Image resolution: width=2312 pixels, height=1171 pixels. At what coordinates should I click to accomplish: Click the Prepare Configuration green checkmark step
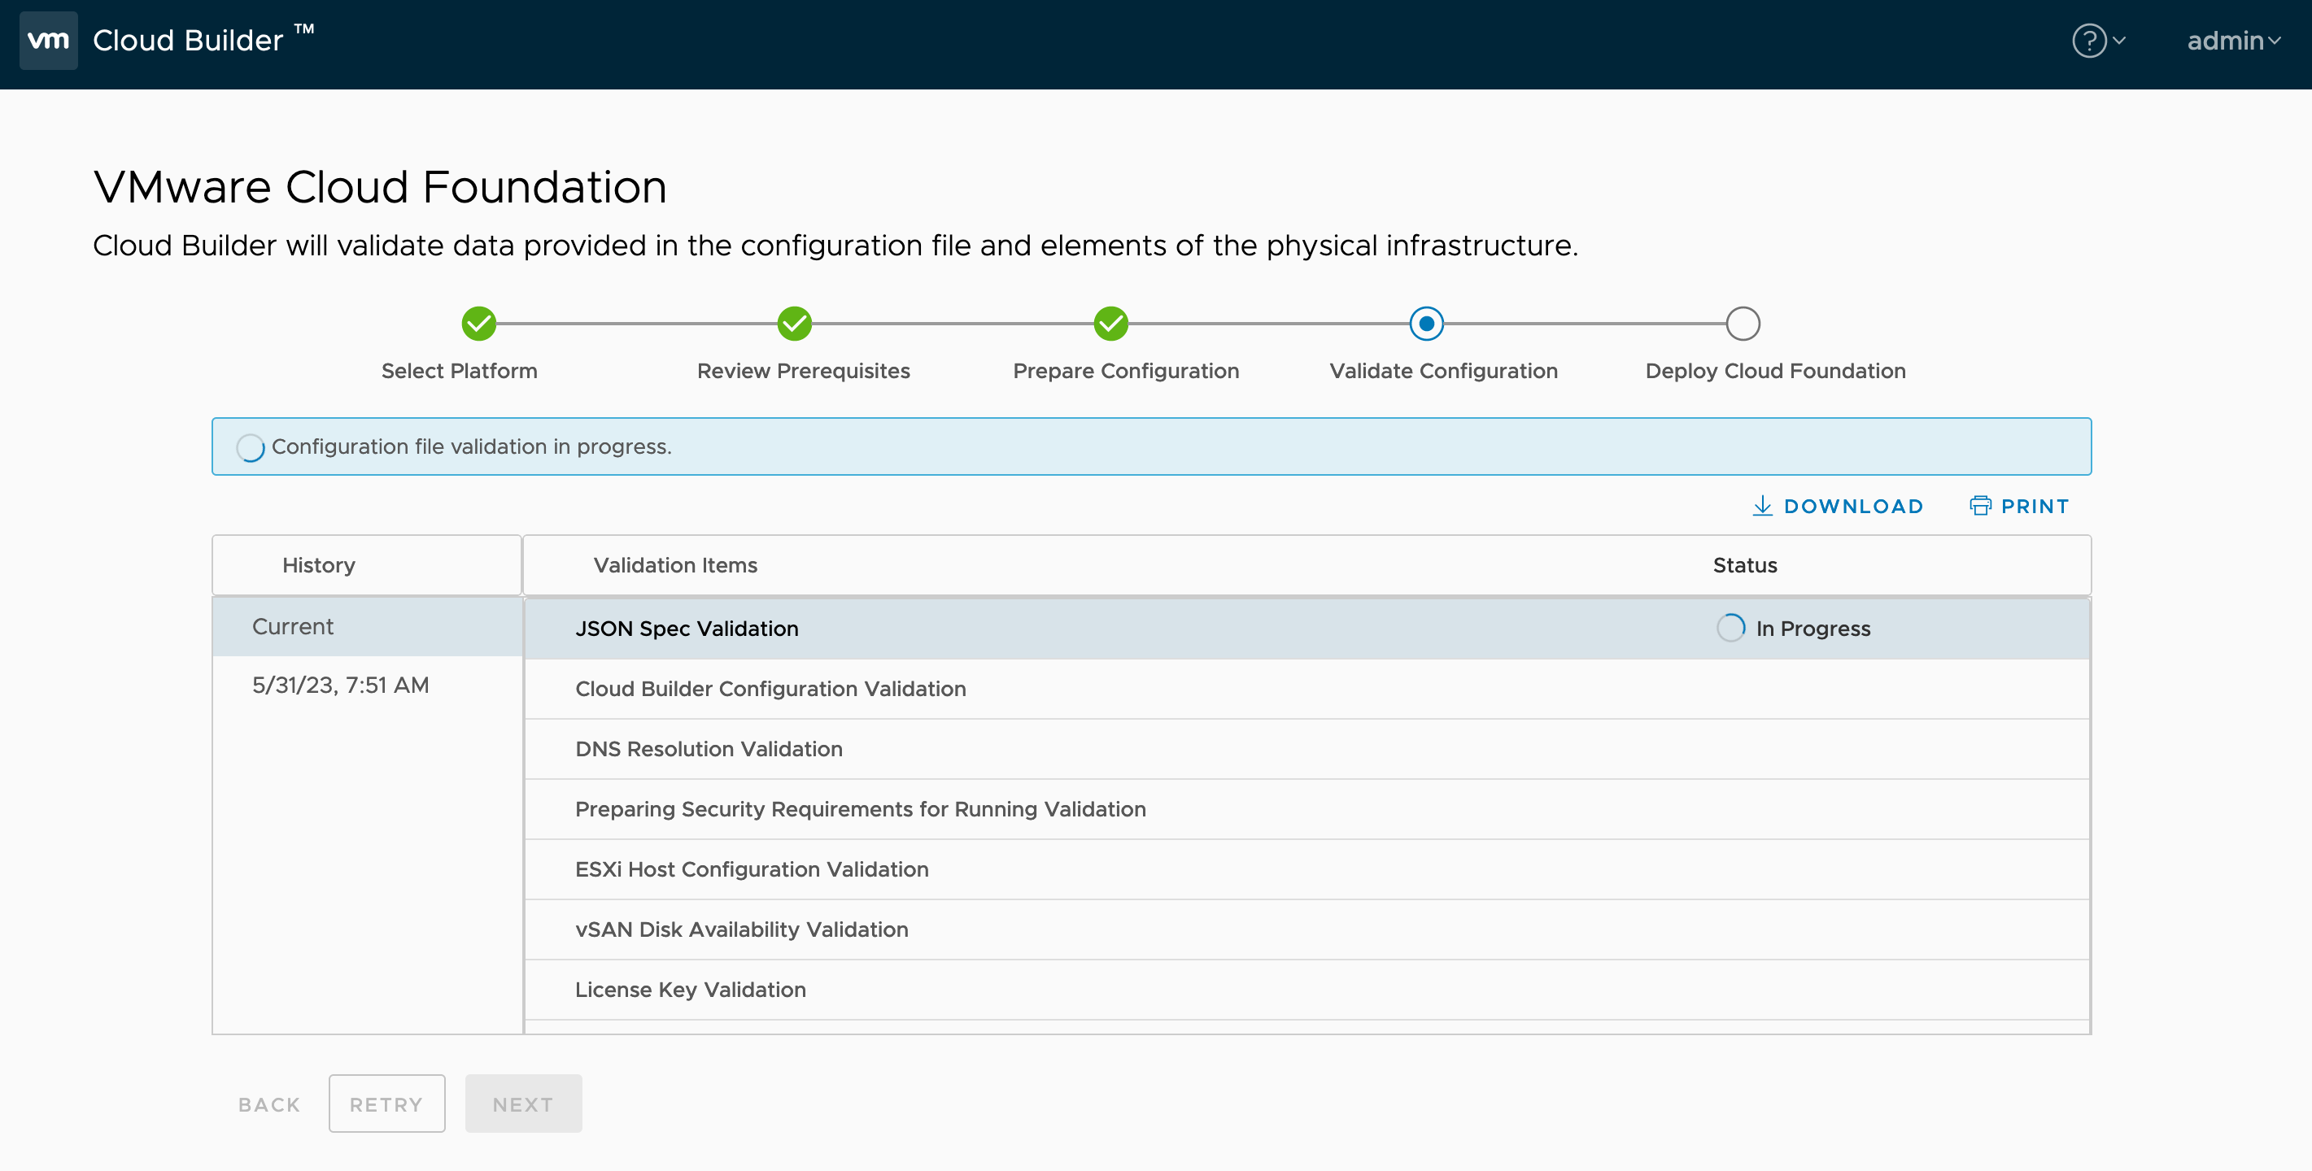1110,324
